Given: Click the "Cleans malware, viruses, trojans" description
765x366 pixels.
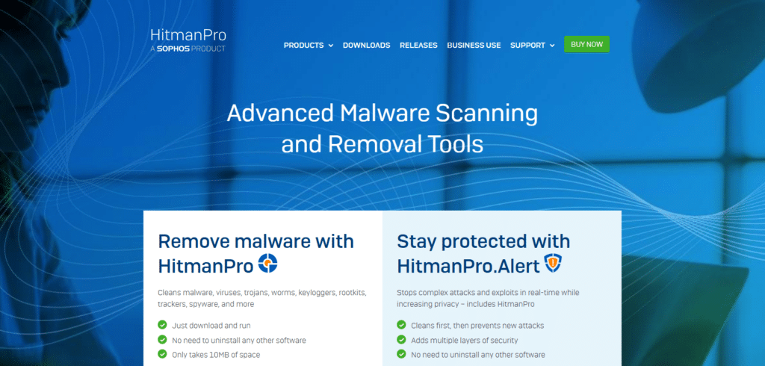Looking at the screenshot, I should point(262,298).
